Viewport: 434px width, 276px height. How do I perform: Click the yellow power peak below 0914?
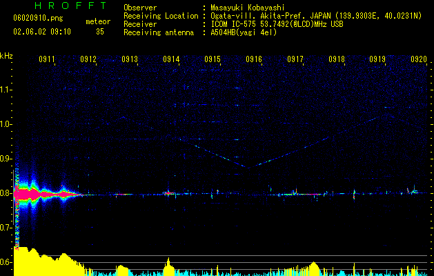coord(168,267)
